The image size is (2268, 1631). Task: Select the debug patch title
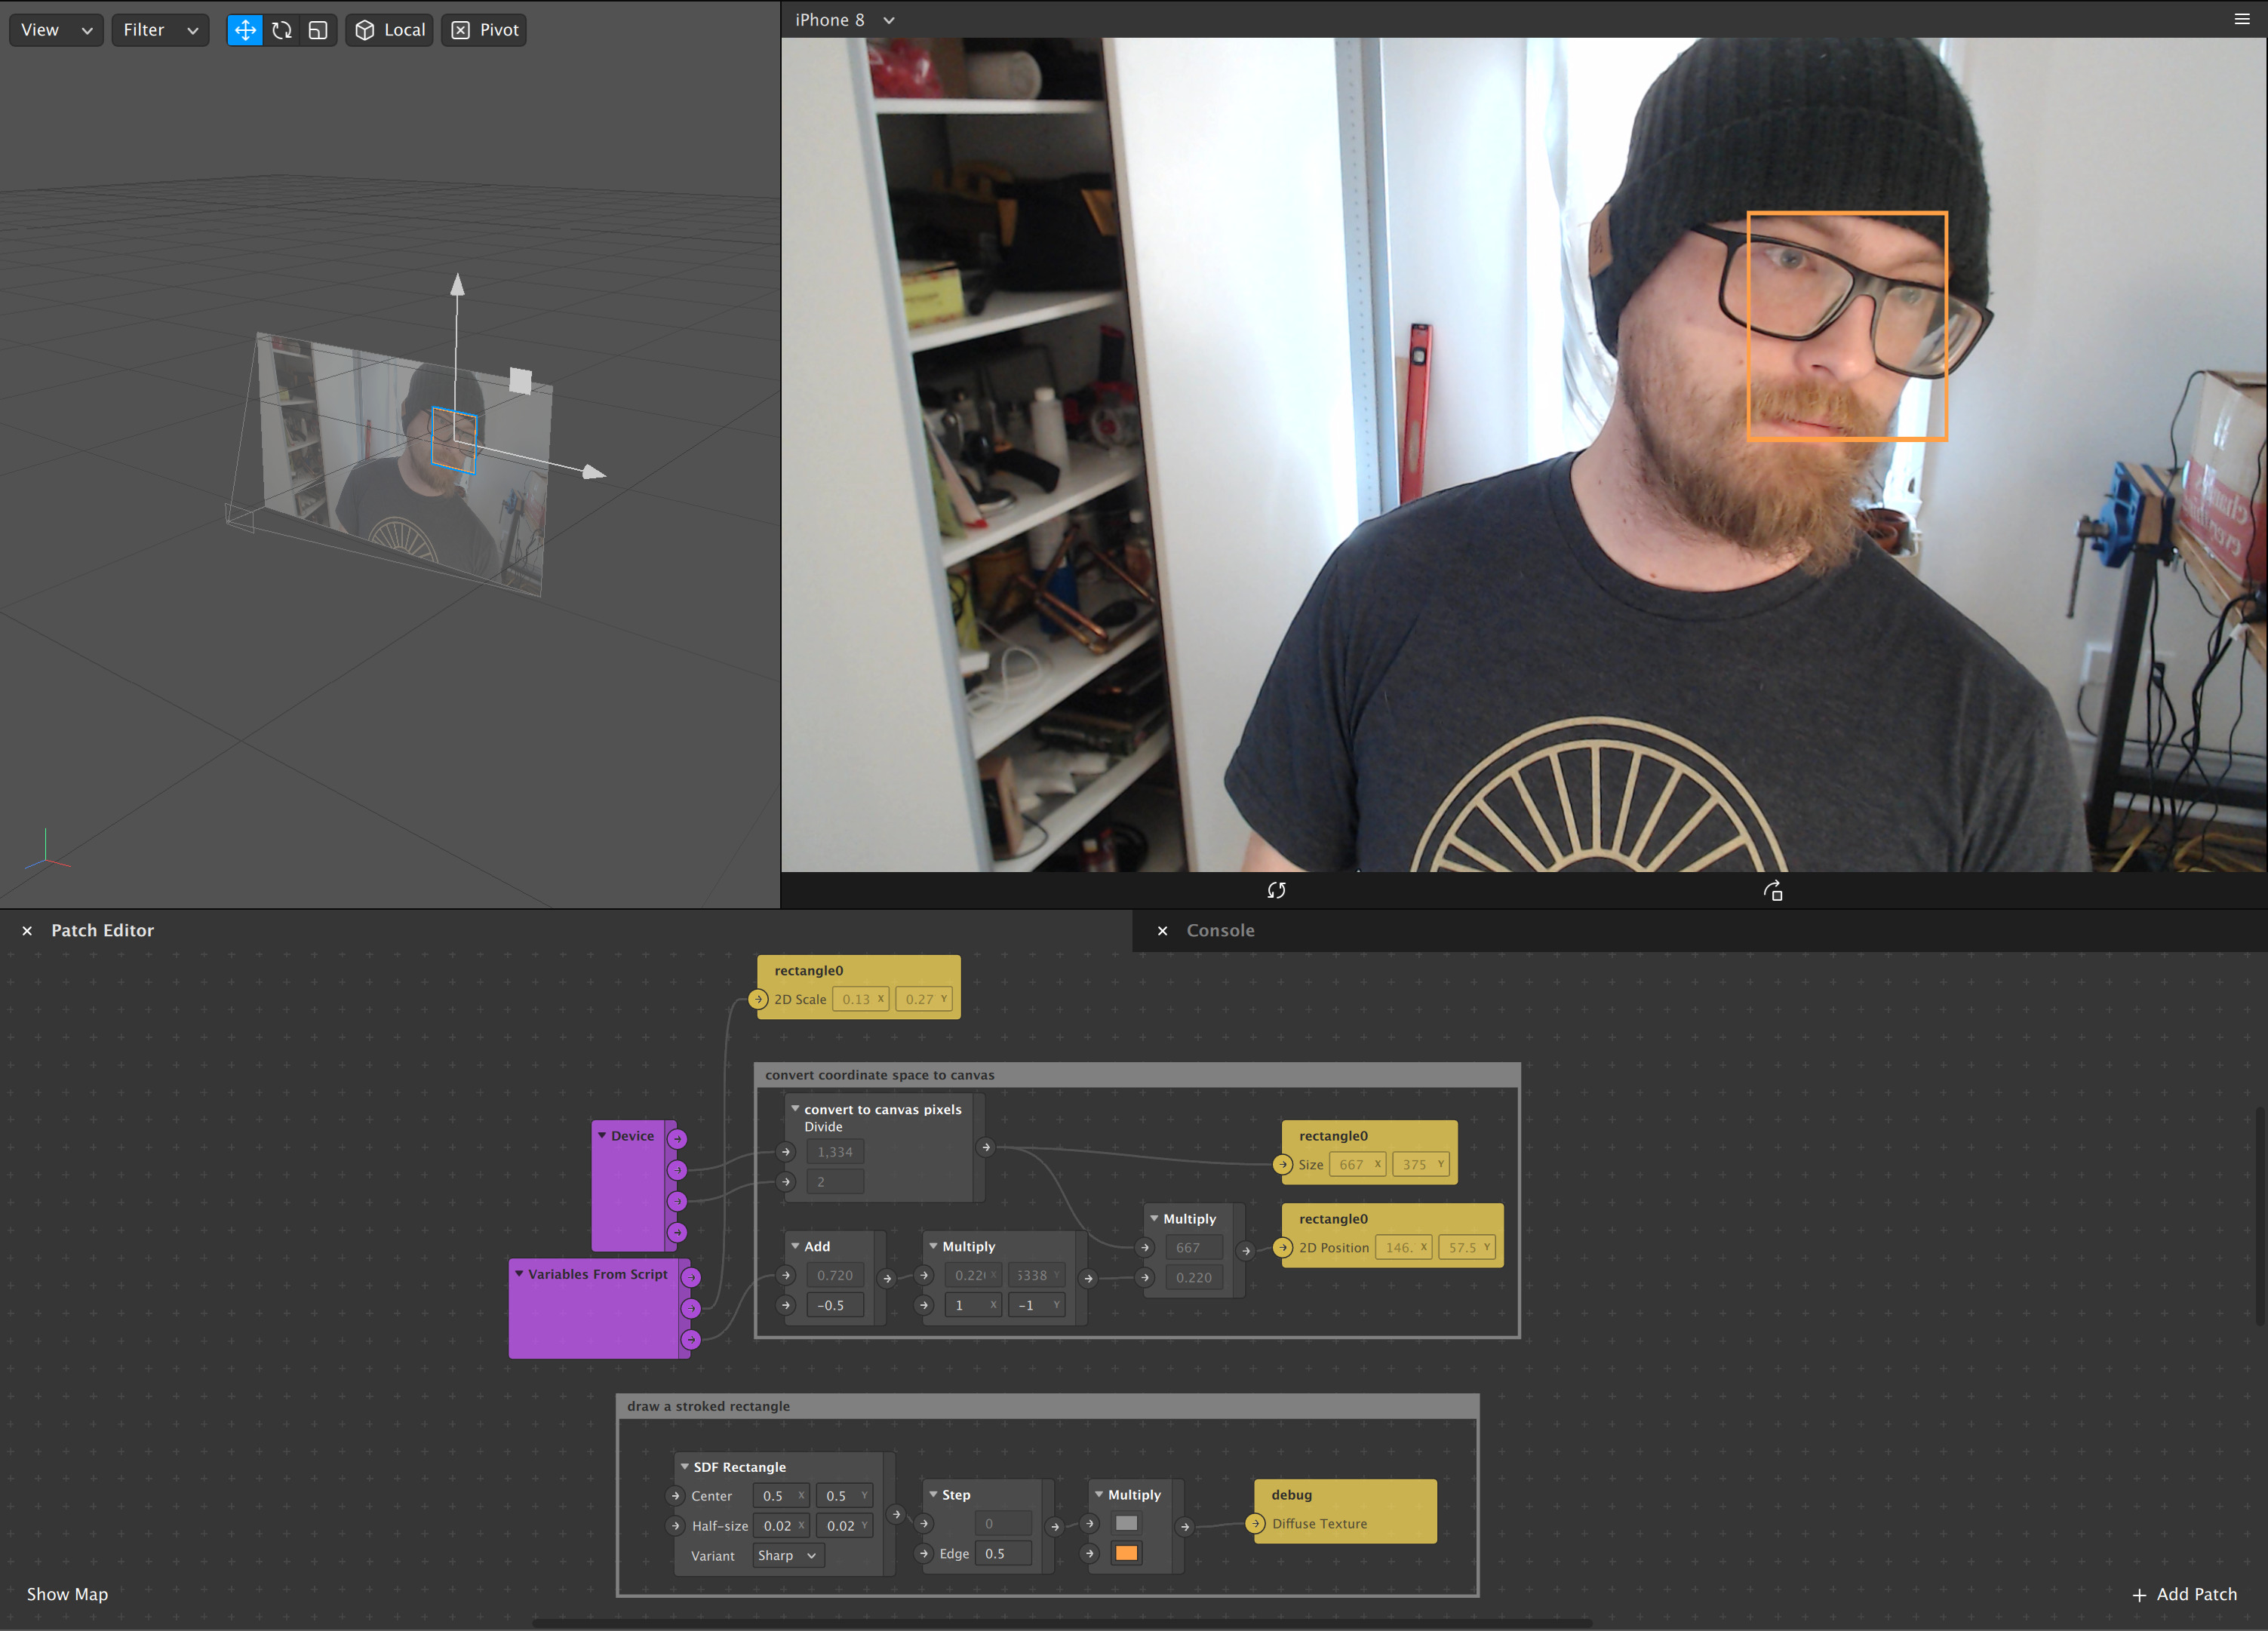pos(1292,1495)
